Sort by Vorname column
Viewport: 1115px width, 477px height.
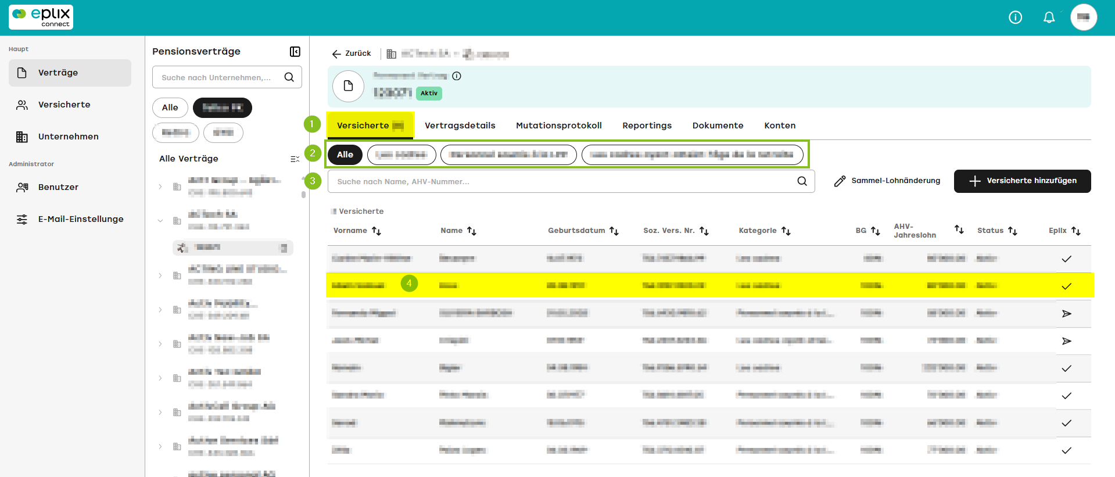[377, 231]
